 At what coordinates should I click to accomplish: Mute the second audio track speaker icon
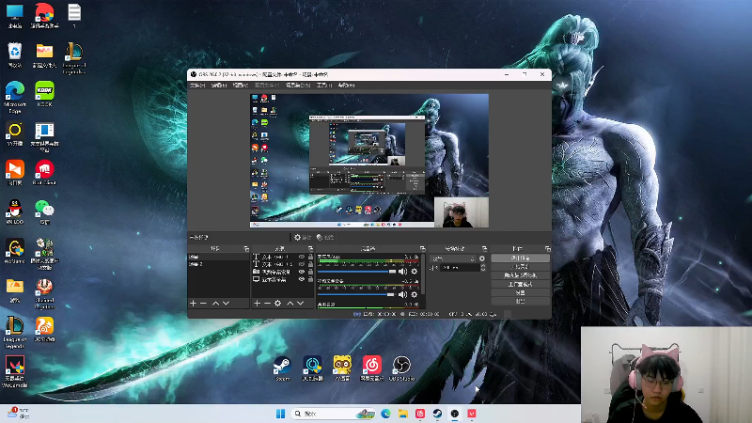pos(403,295)
